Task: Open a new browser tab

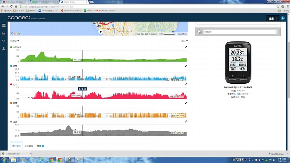Action: 91,2
